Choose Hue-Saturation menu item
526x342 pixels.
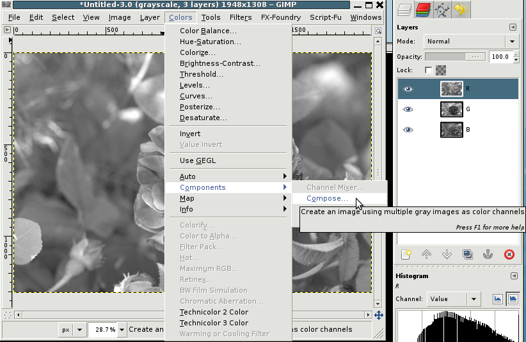(228, 42)
